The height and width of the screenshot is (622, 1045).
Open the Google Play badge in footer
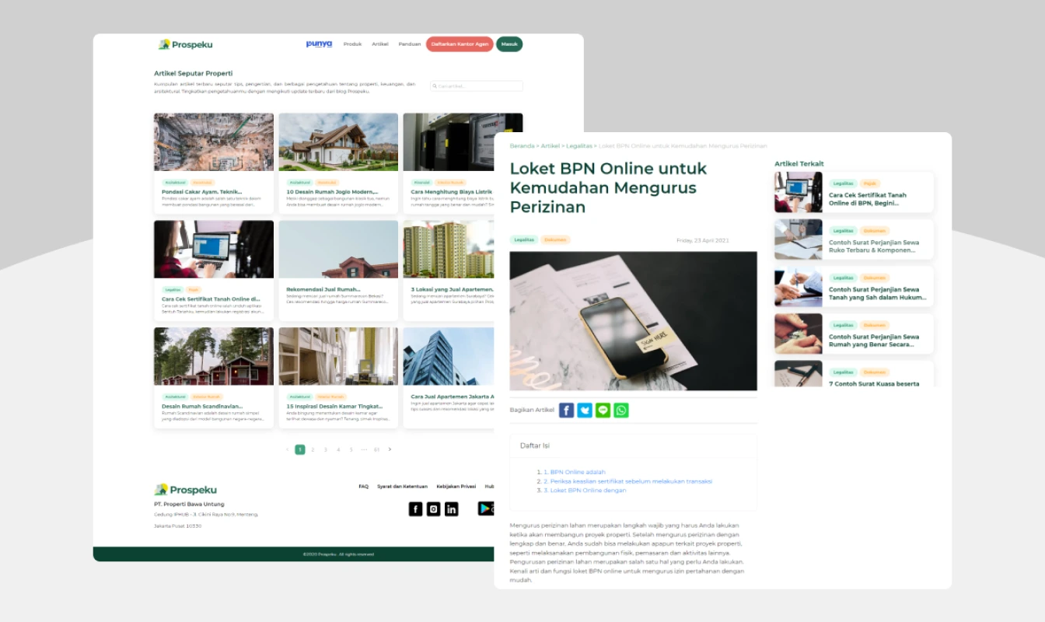[x=486, y=509]
